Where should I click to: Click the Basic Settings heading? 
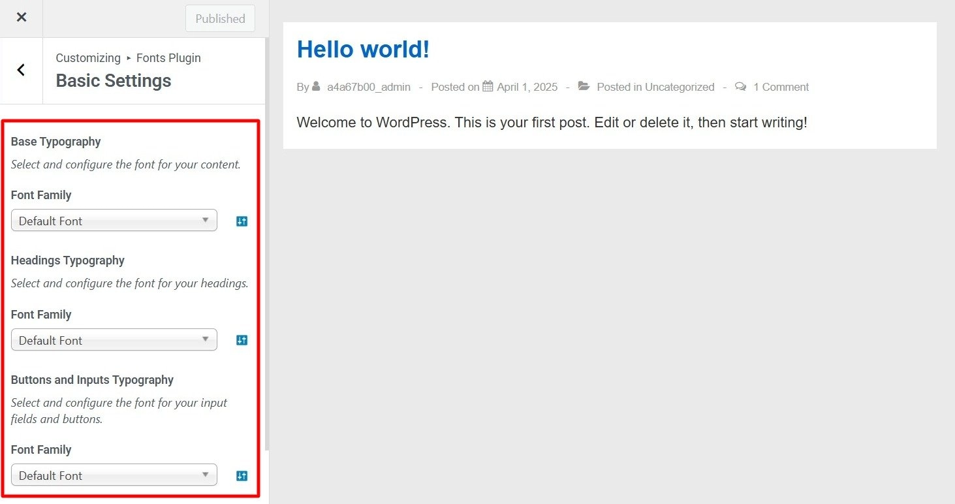click(114, 81)
